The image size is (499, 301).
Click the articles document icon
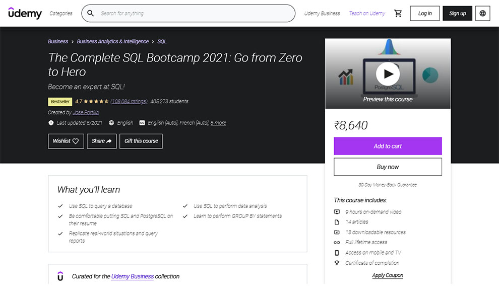pos(337,222)
